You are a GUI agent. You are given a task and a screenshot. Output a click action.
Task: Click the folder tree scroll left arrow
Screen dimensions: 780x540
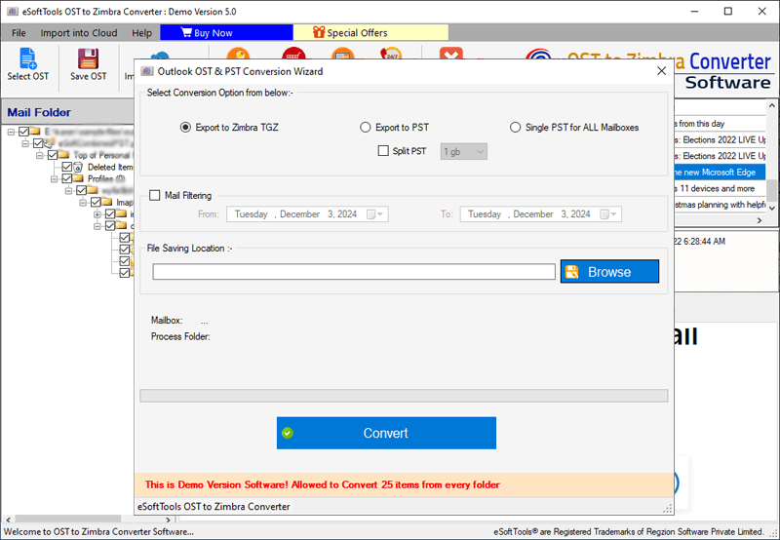click(x=8, y=520)
